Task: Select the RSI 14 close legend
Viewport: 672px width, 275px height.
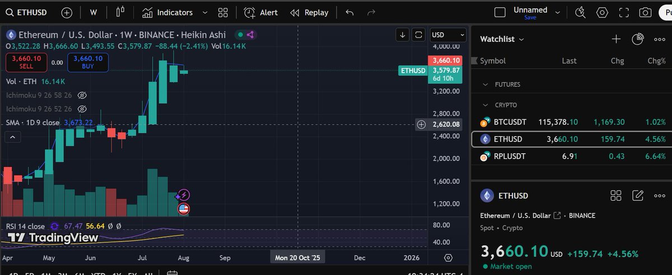Action: pos(26,226)
